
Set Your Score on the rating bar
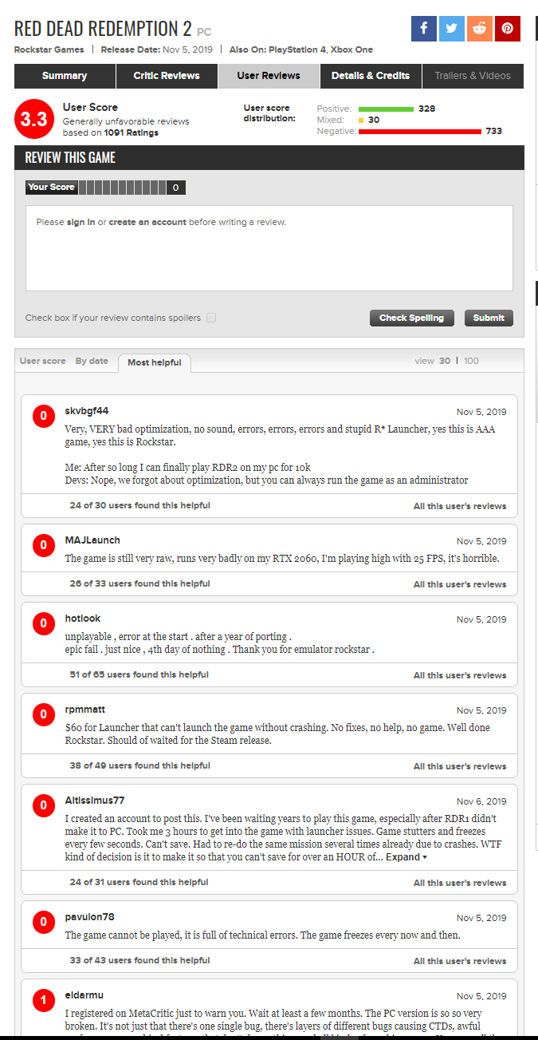click(122, 188)
